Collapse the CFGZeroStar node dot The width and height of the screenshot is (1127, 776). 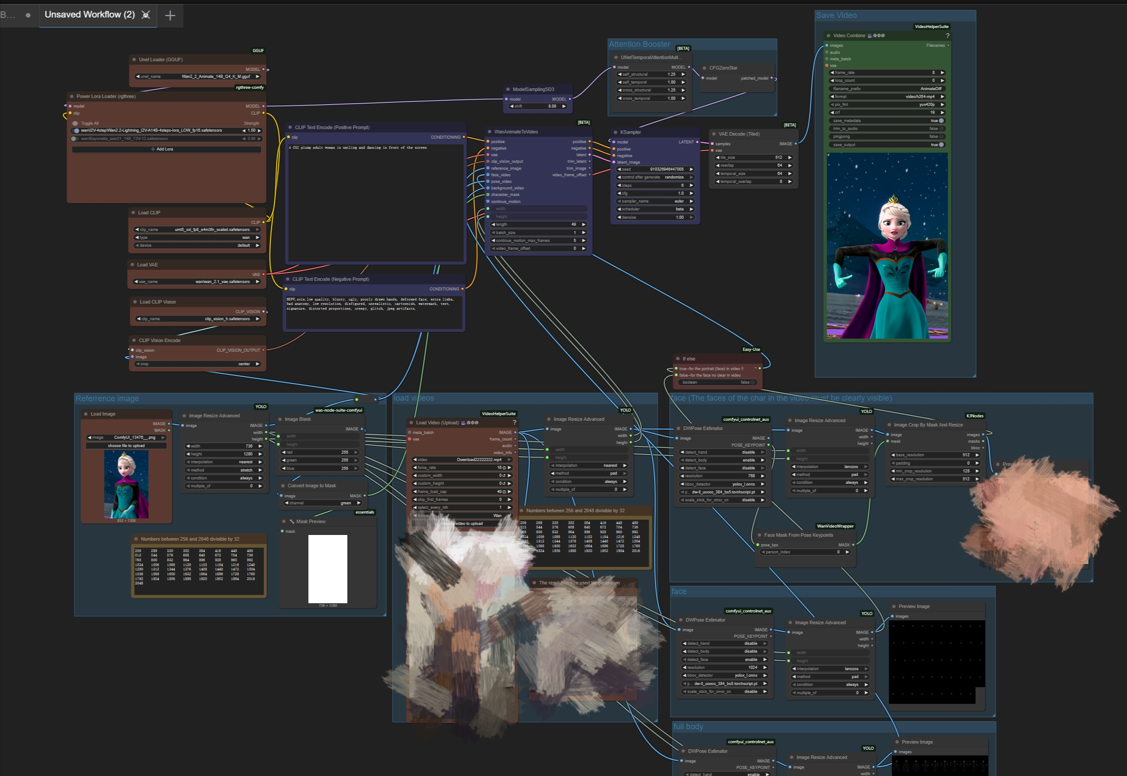(704, 68)
